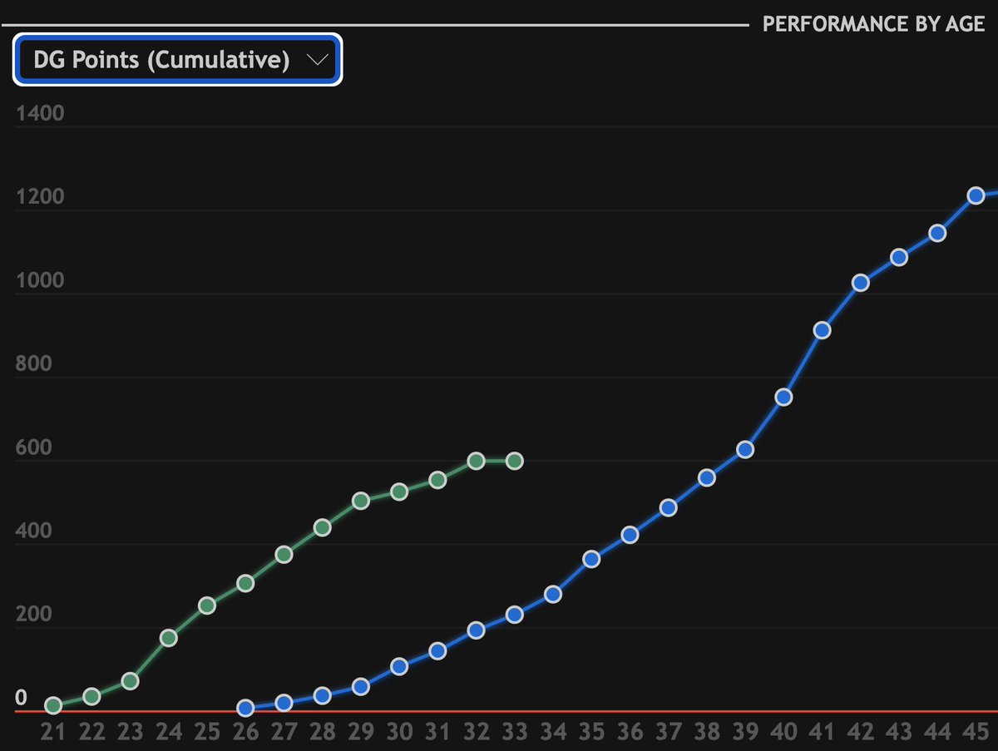Image resolution: width=998 pixels, height=751 pixels.
Task: Click the 1200 y-axis label
Action: coord(40,197)
